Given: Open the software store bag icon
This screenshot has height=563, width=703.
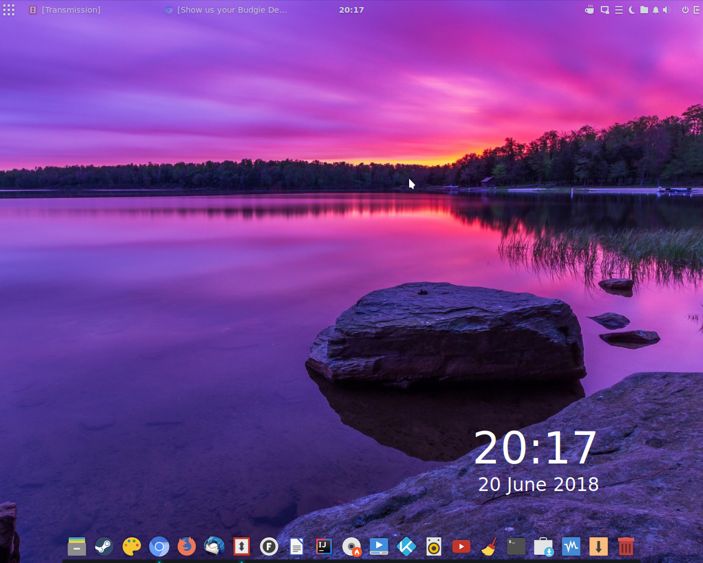Looking at the screenshot, I should 544,547.
